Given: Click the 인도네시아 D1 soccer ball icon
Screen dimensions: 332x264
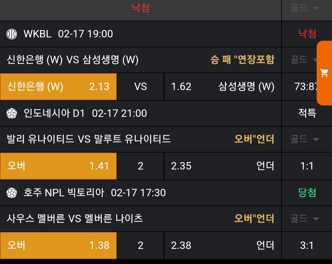Looking at the screenshot, I should point(12,114).
